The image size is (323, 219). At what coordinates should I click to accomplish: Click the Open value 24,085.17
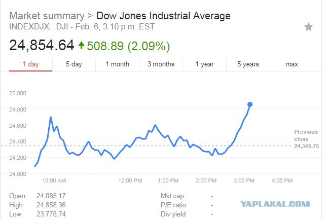[x=51, y=196]
